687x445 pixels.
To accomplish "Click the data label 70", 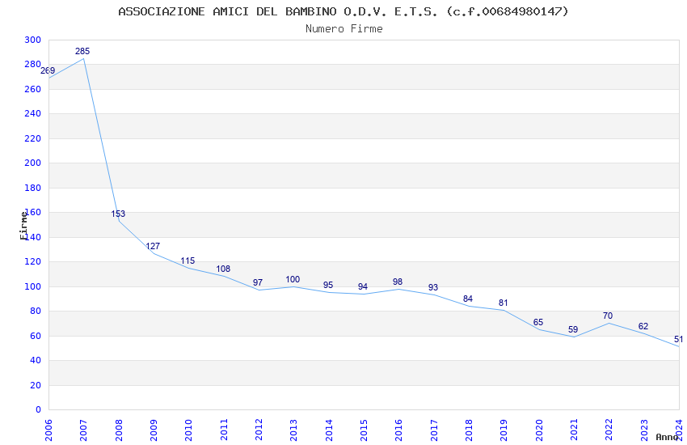I will point(608,316).
